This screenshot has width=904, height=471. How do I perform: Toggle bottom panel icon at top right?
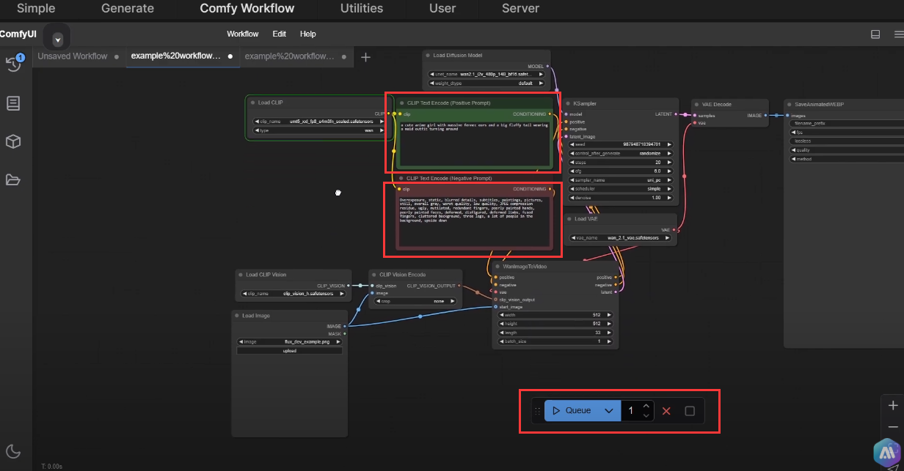coord(875,34)
